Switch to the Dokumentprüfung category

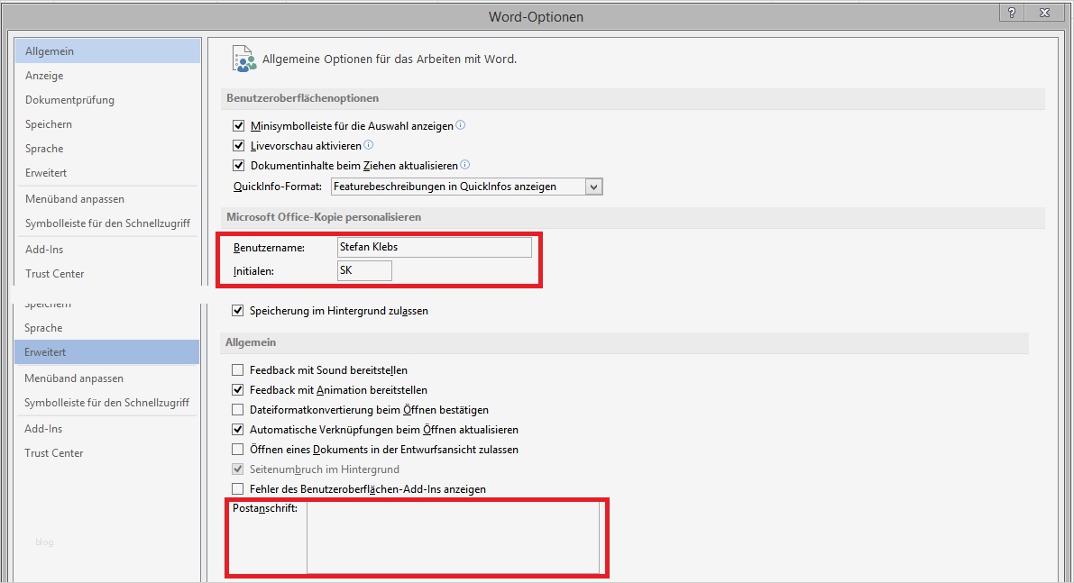click(69, 100)
